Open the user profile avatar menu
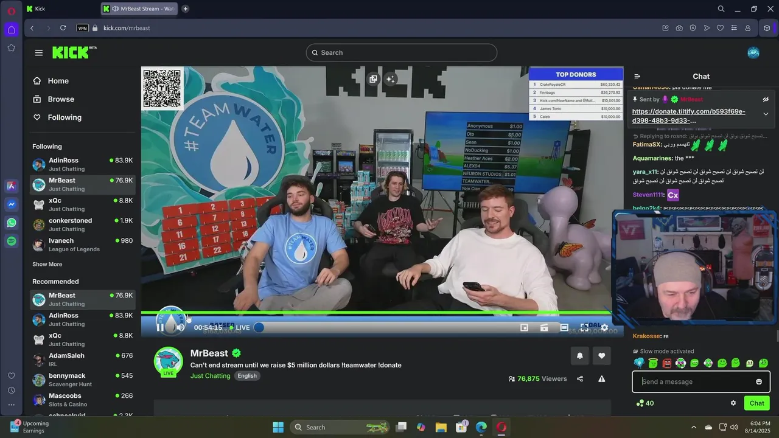The width and height of the screenshot is (779, 438). point(753,53)
